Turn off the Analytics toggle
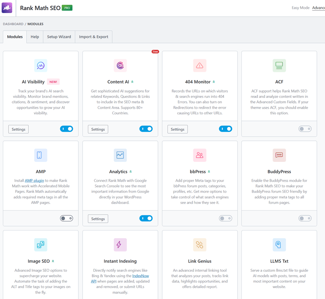325x299 pixels. click(x=146, y=218)
